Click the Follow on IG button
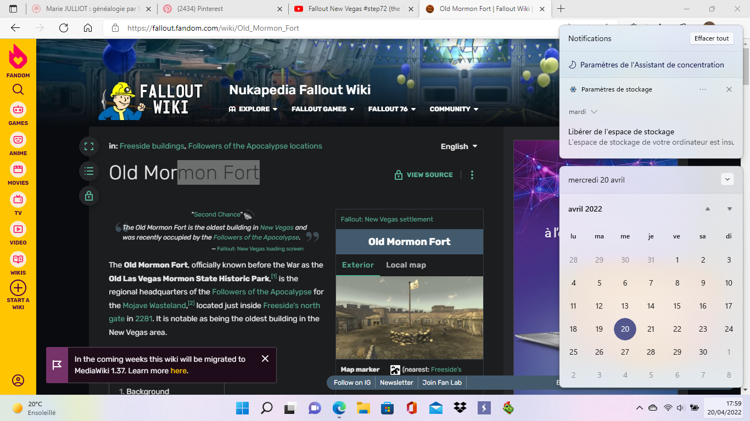The image size is (750, 421). (x=352, y=383)
